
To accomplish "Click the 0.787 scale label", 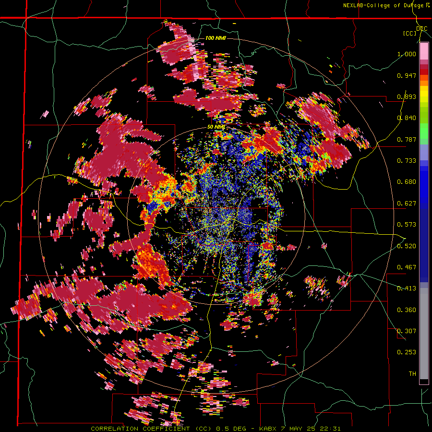I will point(407,139).
